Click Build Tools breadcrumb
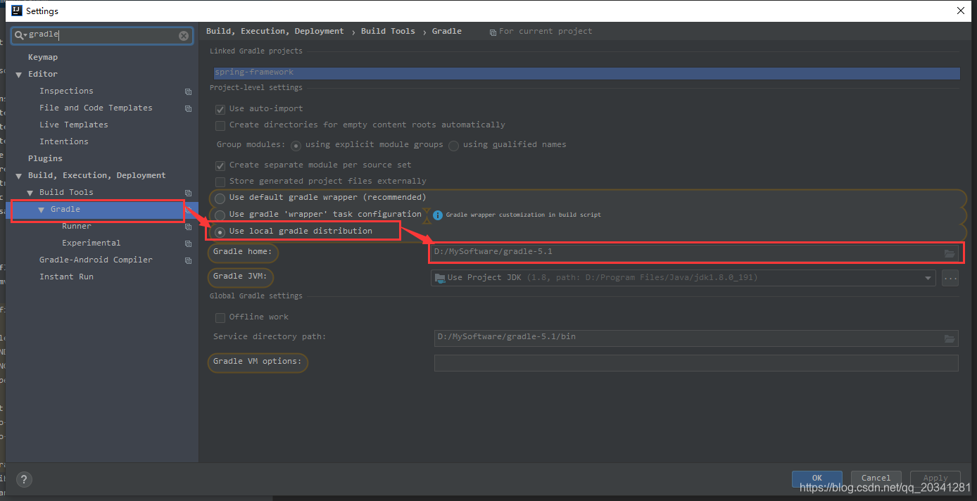Image resolution: width=977 pixels, height=501 pixels. 388,31
